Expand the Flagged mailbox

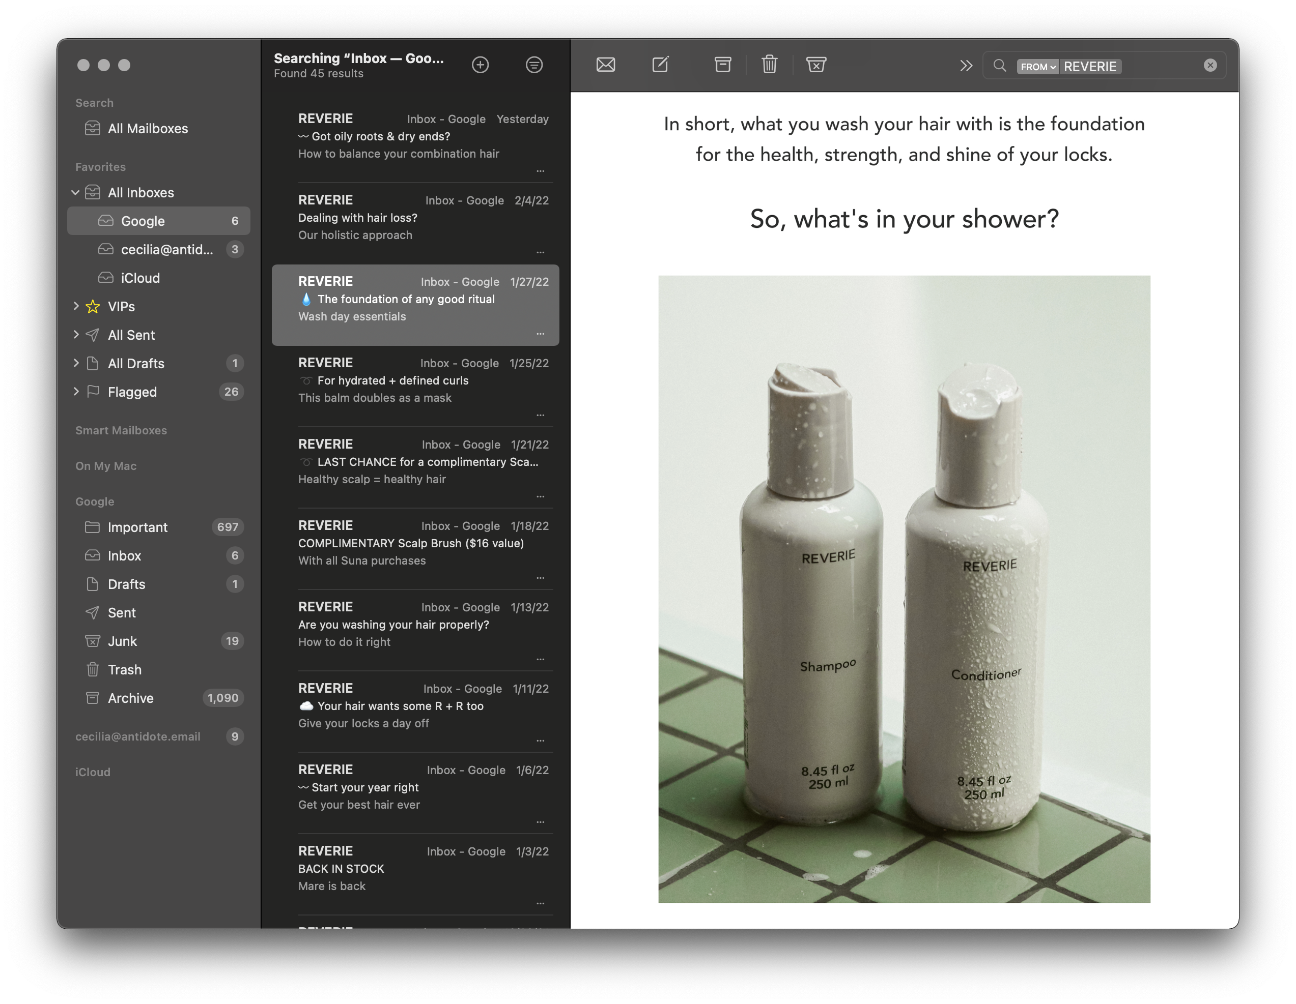pos(76,392)
